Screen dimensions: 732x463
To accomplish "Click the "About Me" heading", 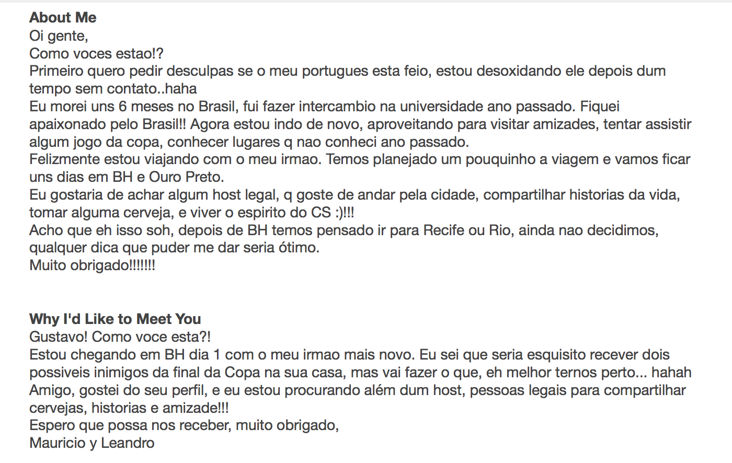I will coord(63,18).
